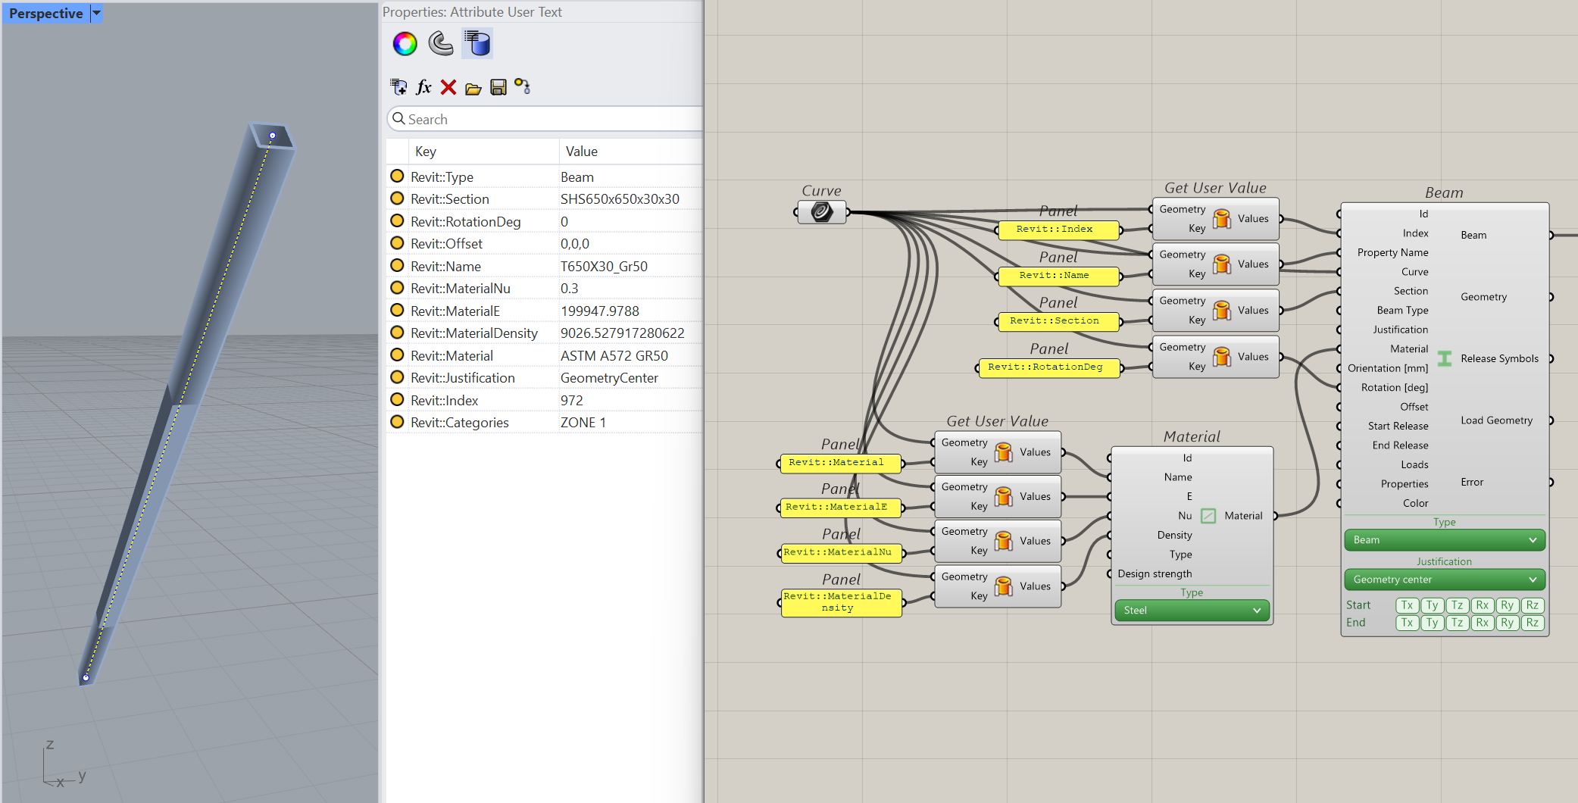Click the Design strength input on Material
1578x803 pixels.
[x=1155, y=574]
